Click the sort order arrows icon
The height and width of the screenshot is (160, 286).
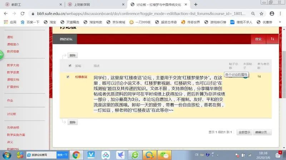tap(272, 39)
